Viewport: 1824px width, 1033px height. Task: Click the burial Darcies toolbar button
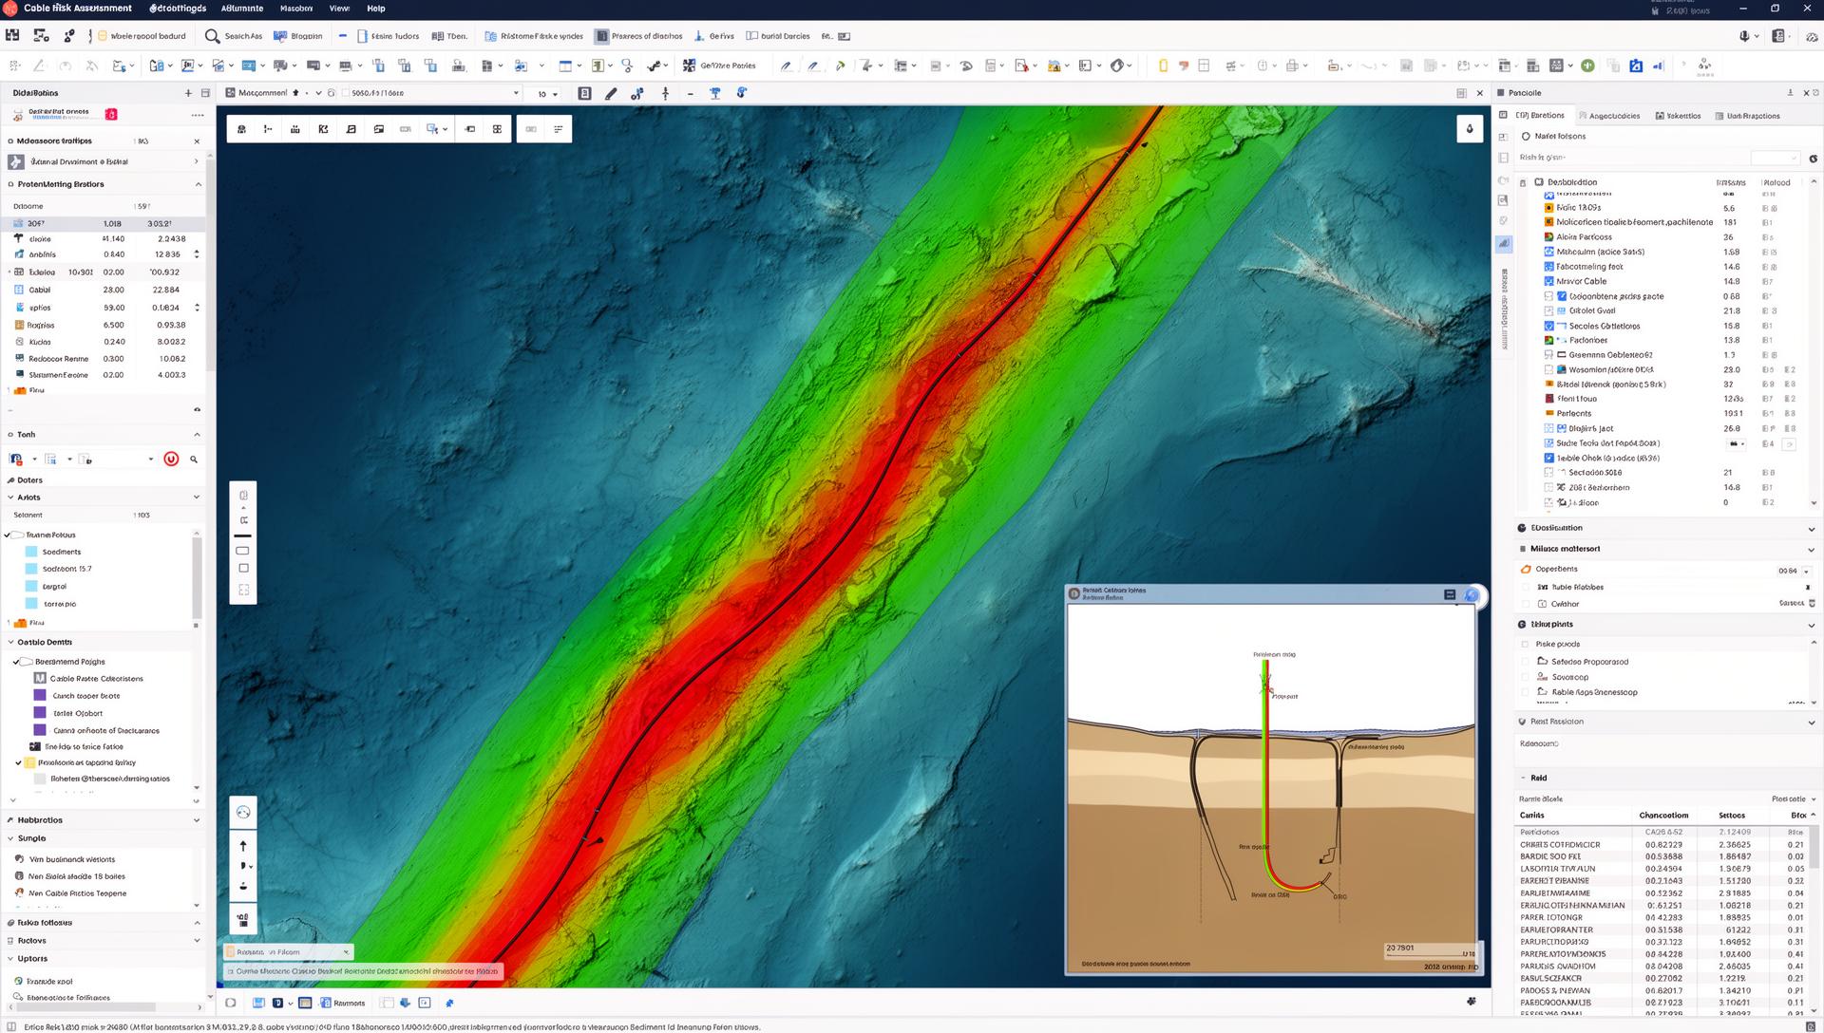[778, 36]
